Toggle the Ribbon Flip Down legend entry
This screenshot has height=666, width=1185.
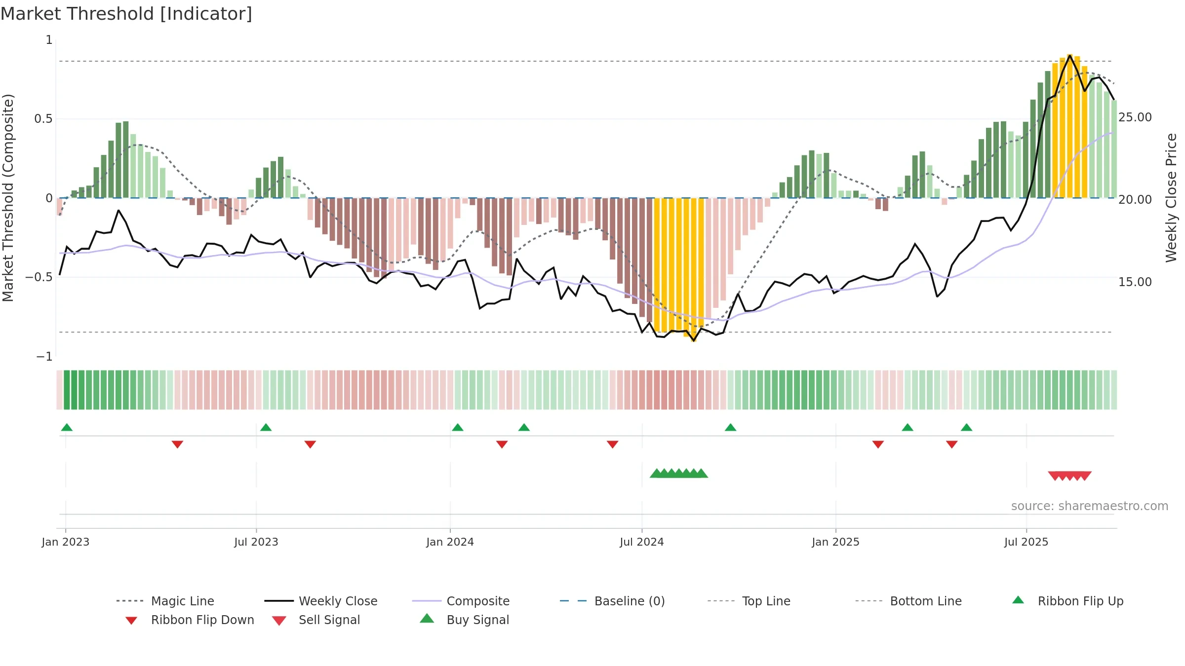click(189, 620)
